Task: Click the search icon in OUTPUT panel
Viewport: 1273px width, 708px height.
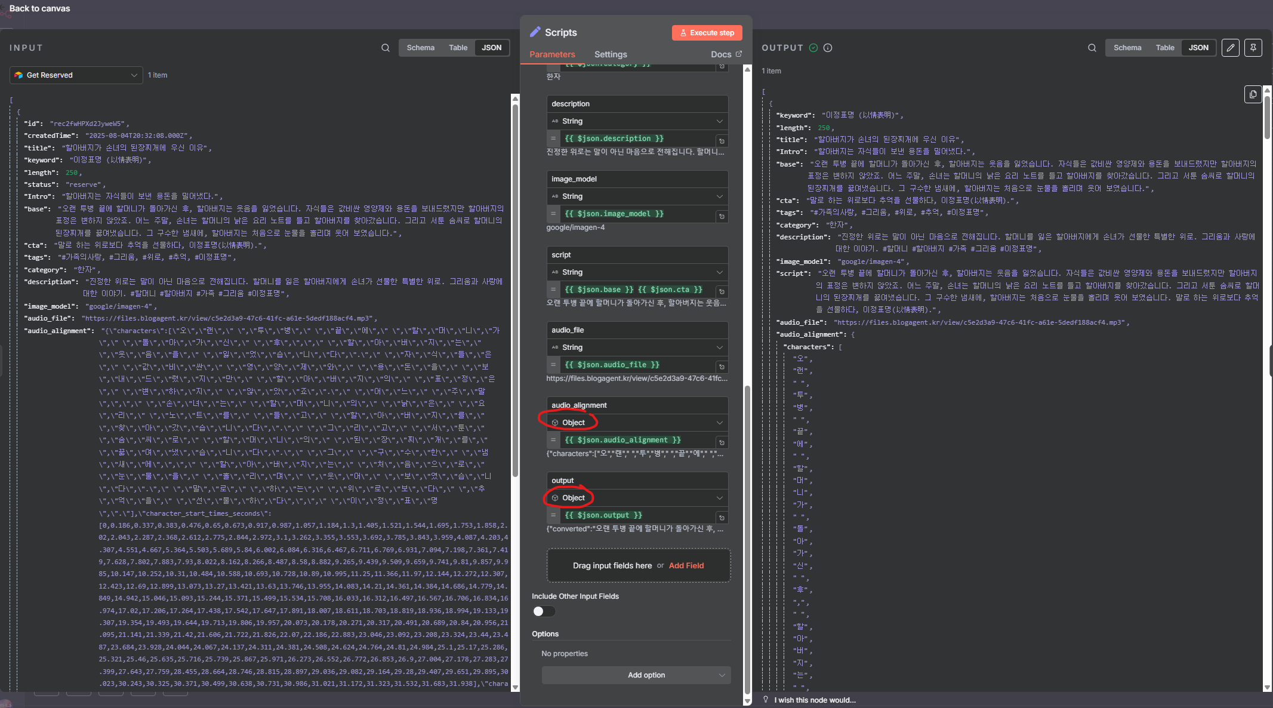Action: [x=1092, y=48]
